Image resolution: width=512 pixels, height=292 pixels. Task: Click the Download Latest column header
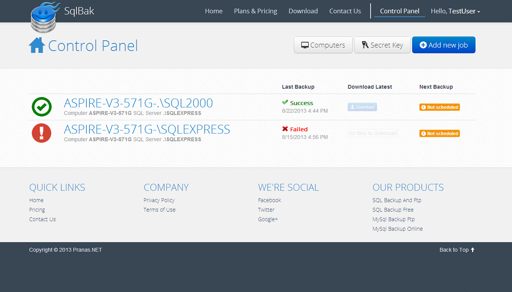tap(370, 87)
